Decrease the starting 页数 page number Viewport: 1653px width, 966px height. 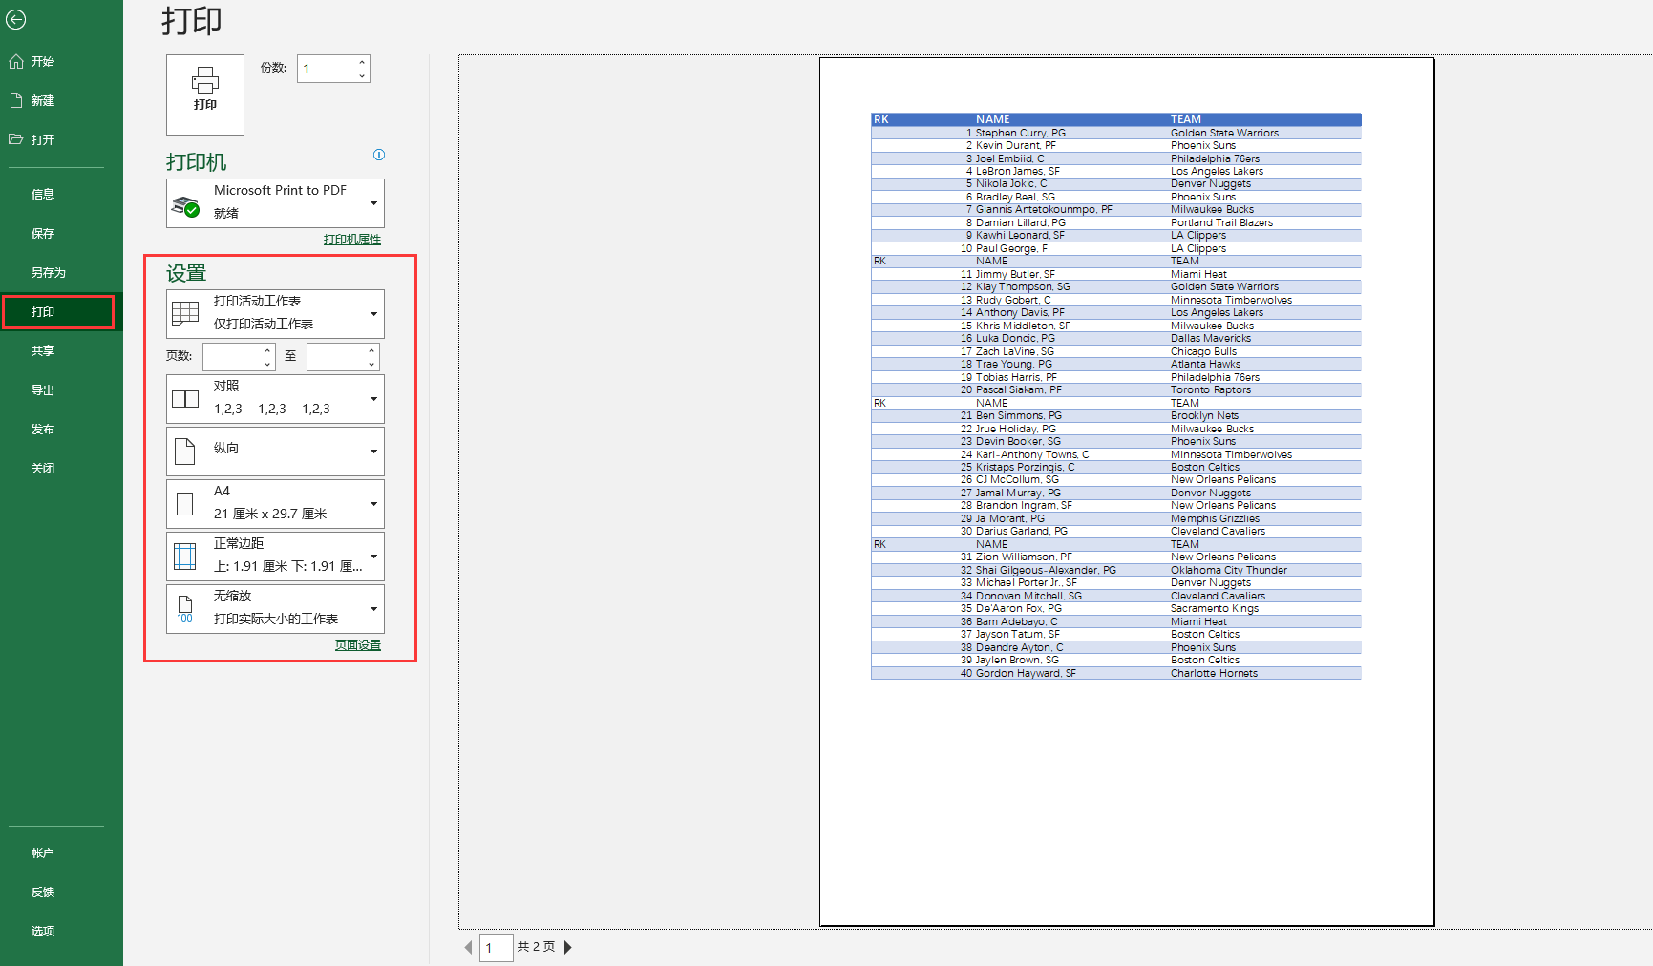coord(267,364)
